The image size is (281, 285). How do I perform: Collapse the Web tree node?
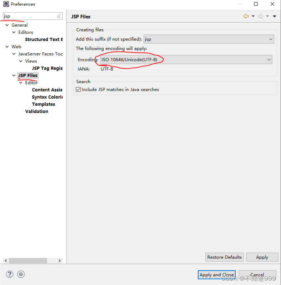(7, 47)
